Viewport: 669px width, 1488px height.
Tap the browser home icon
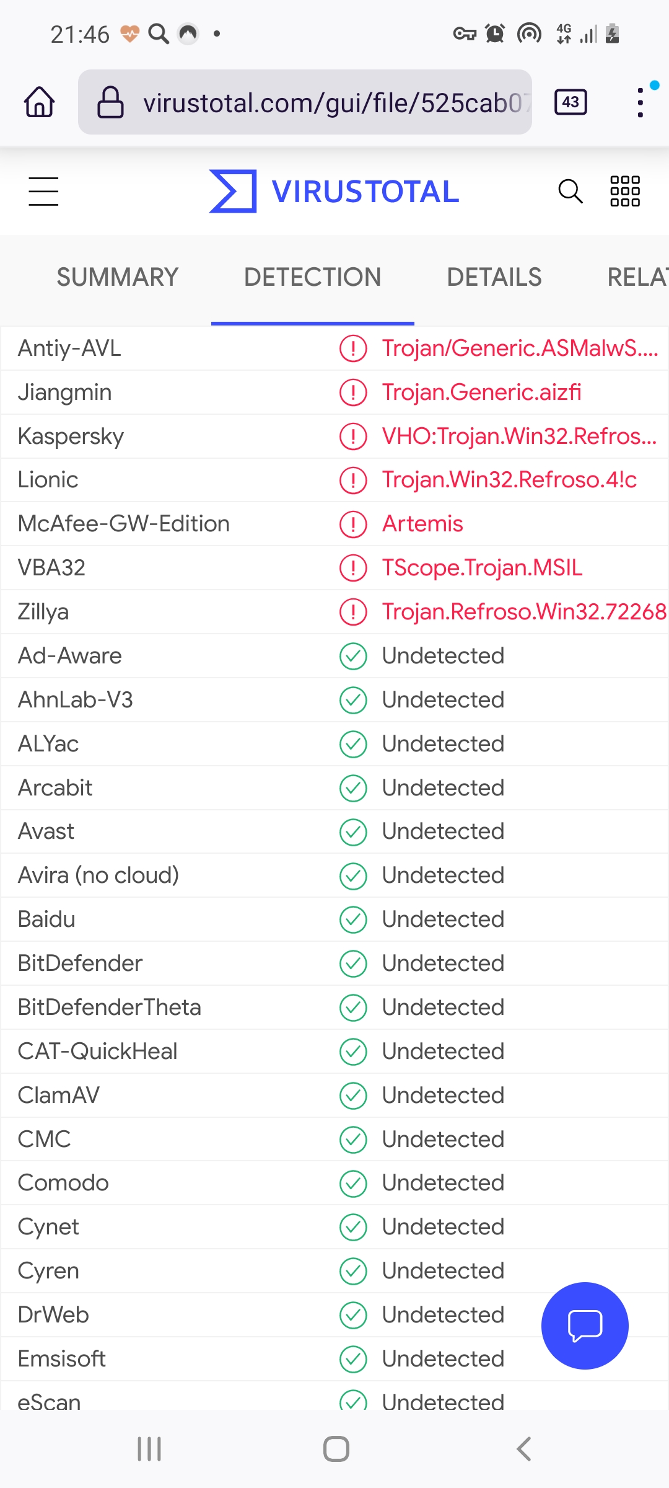[x=40, y=102]
